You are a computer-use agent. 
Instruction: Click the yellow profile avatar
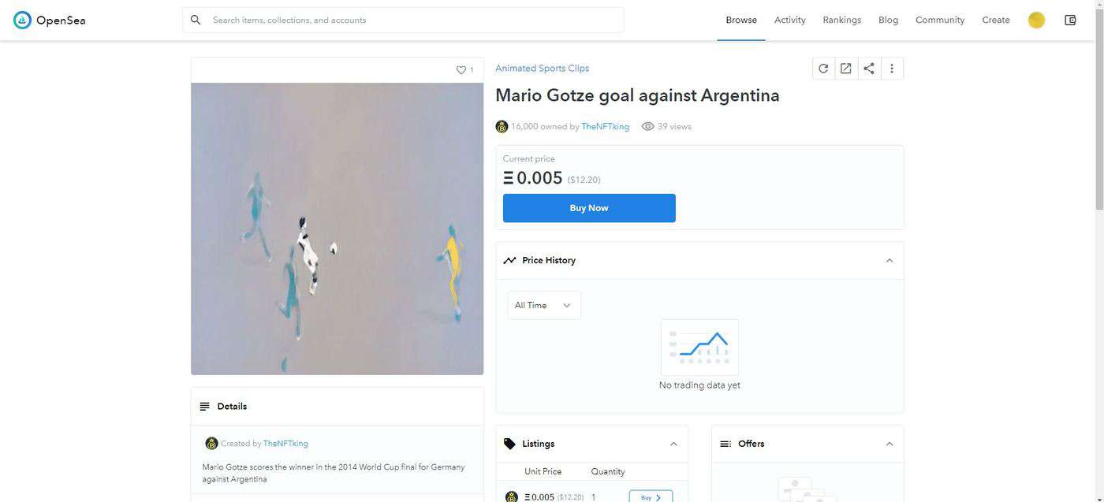point(1036,20)
